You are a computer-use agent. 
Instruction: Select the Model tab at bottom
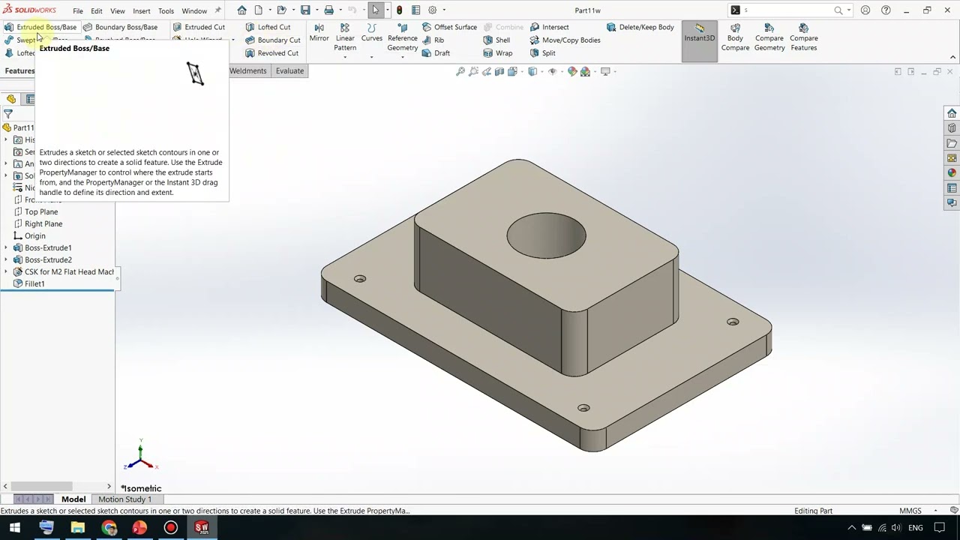(x=73, y=499)
